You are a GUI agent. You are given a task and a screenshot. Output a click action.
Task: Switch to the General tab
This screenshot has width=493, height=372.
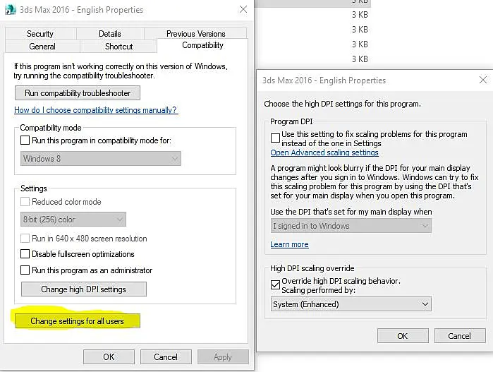[x=42, y=47]
